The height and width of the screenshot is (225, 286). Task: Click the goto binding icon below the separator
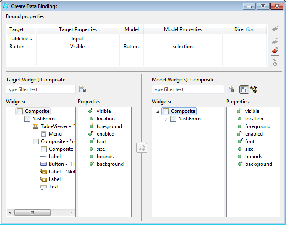pos(275,62)
